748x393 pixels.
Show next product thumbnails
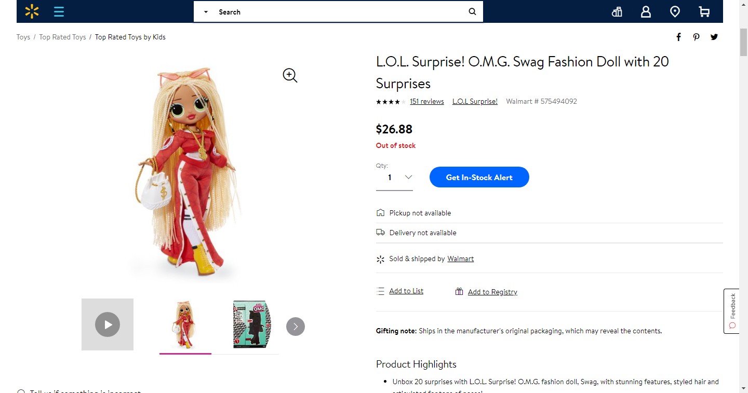point(296,327)
